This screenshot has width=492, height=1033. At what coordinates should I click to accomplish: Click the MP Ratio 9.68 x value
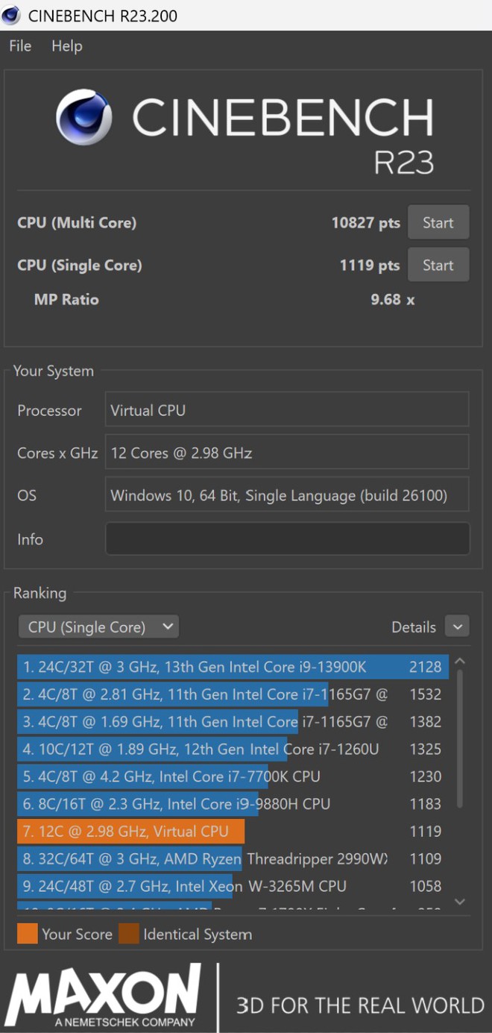[392, 299]
